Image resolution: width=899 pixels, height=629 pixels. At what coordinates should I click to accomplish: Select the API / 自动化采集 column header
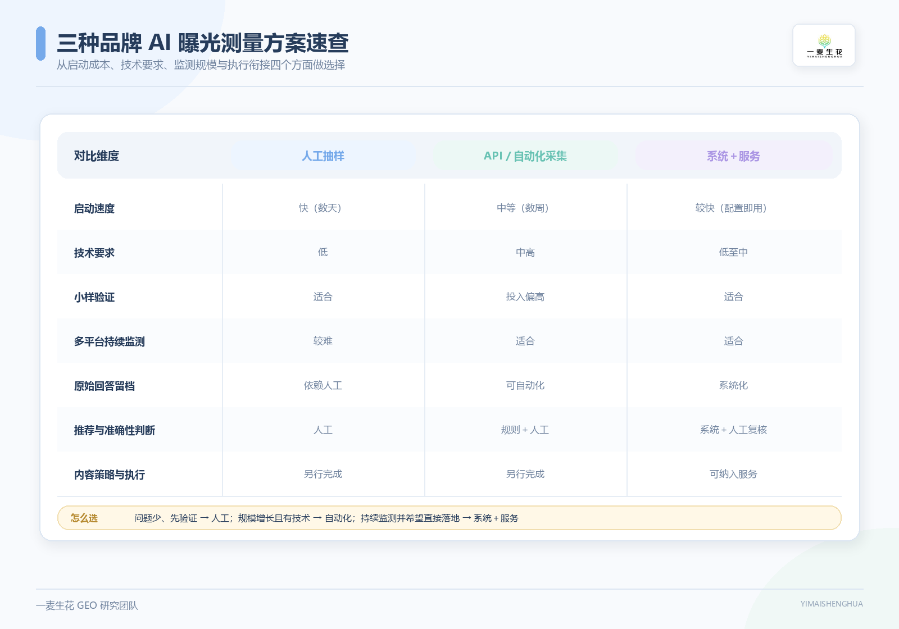(x=525, y=156)
